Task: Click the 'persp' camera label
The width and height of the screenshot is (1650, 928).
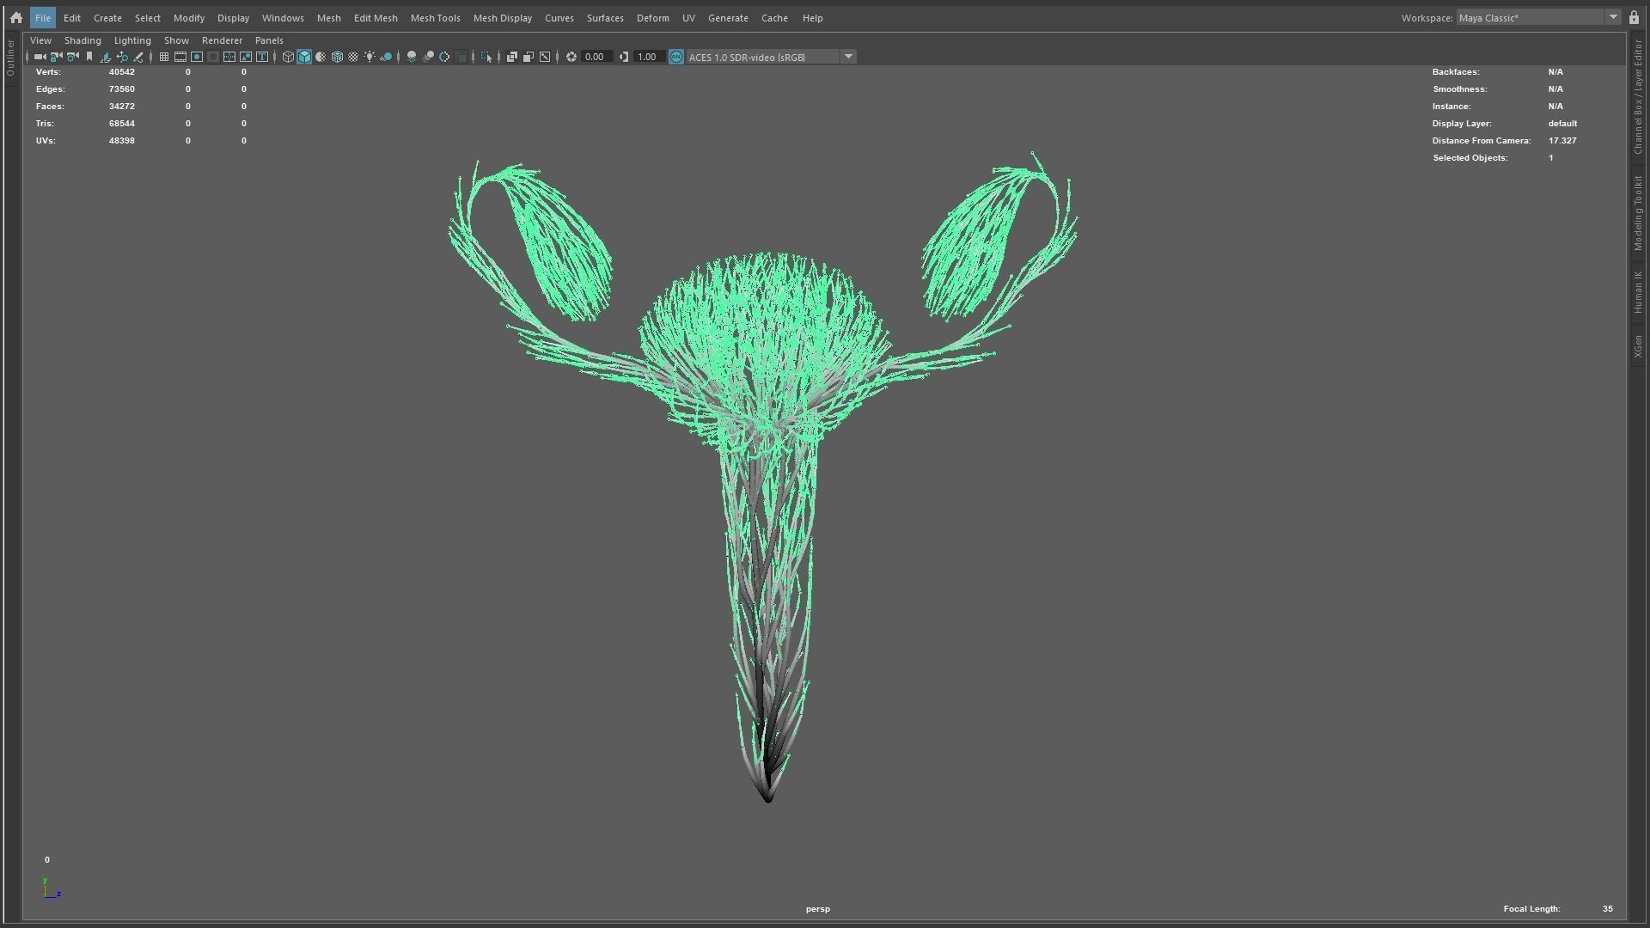Action: click(x=817, y=908)
